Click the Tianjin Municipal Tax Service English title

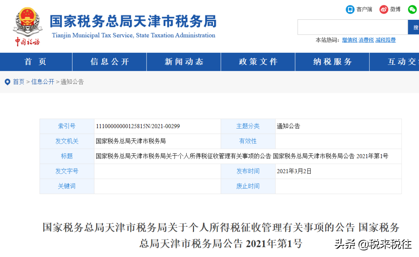[133, 35]
